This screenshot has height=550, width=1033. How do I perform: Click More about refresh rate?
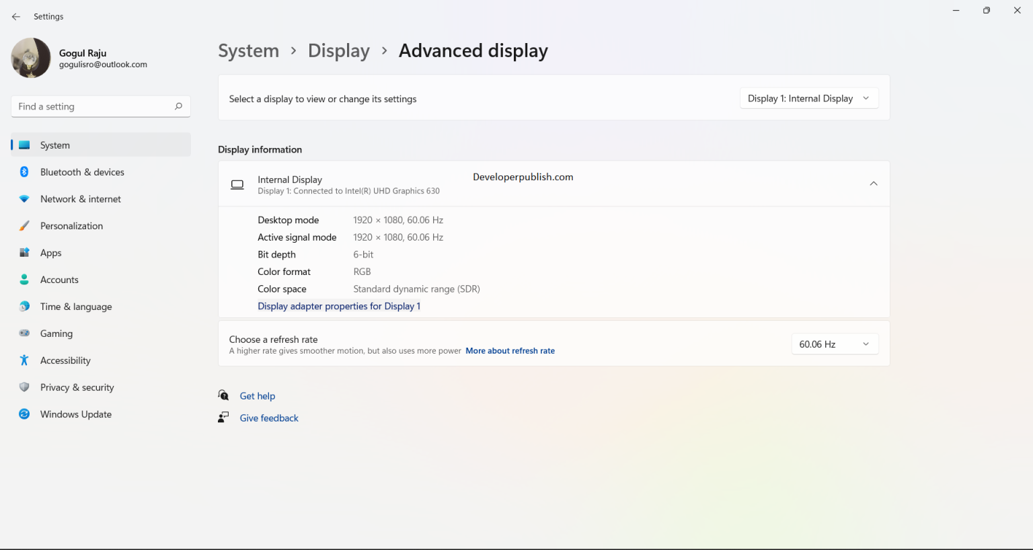[510, 350]
